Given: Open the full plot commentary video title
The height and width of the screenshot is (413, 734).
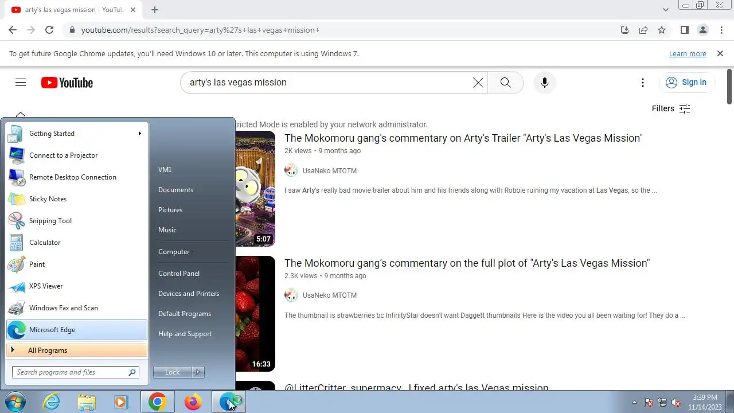Looking at the screenshot, I should pos(467,263).
